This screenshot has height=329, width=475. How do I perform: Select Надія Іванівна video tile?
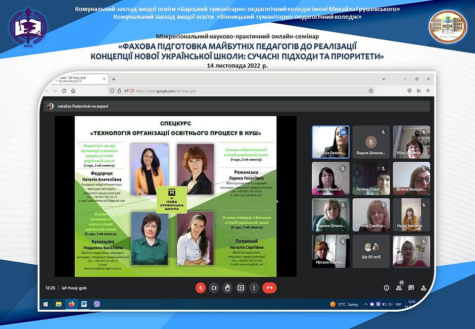point(411,215)
